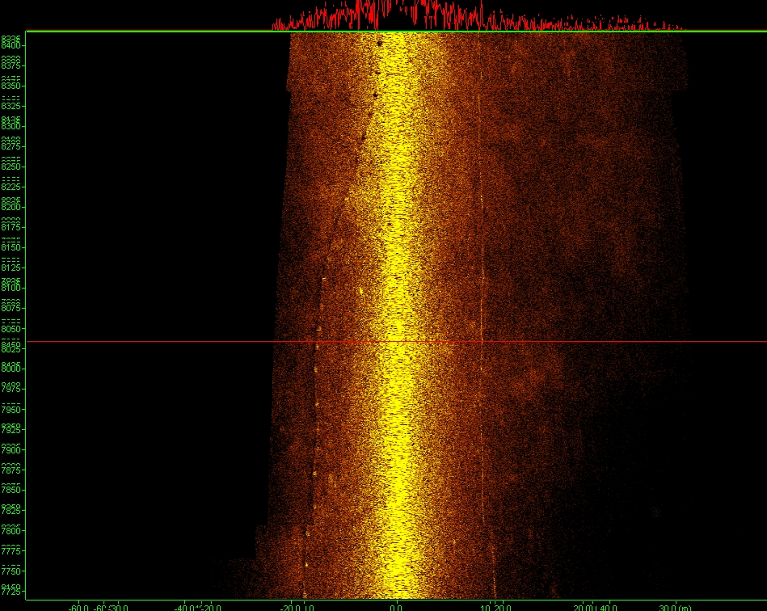Pick the 8250 mark on left axis
The width and height of the screenshot is (767, 611).
click(x=11, y=166)
